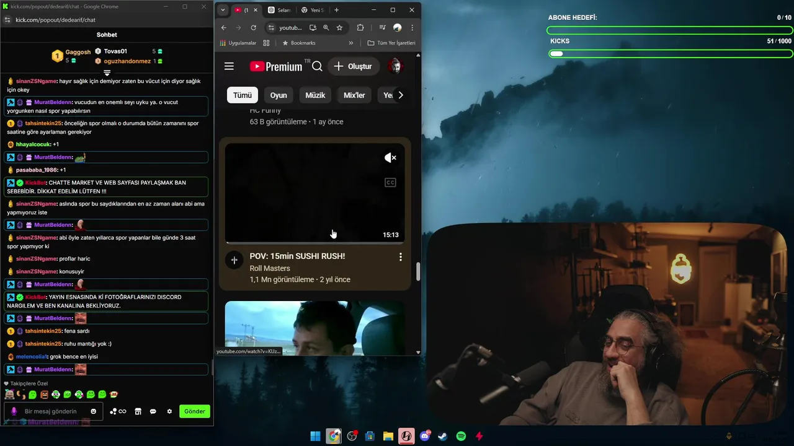Screen dimensions: 794x446
Task: Open Steam from the taskbar
Action: [x=443, y=436]
